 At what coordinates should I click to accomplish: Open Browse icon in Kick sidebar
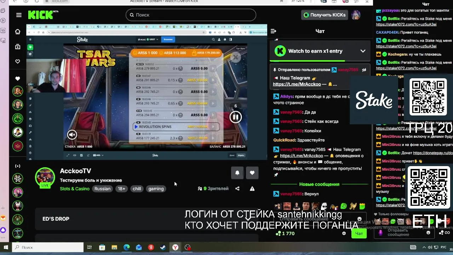pos(18,46)
